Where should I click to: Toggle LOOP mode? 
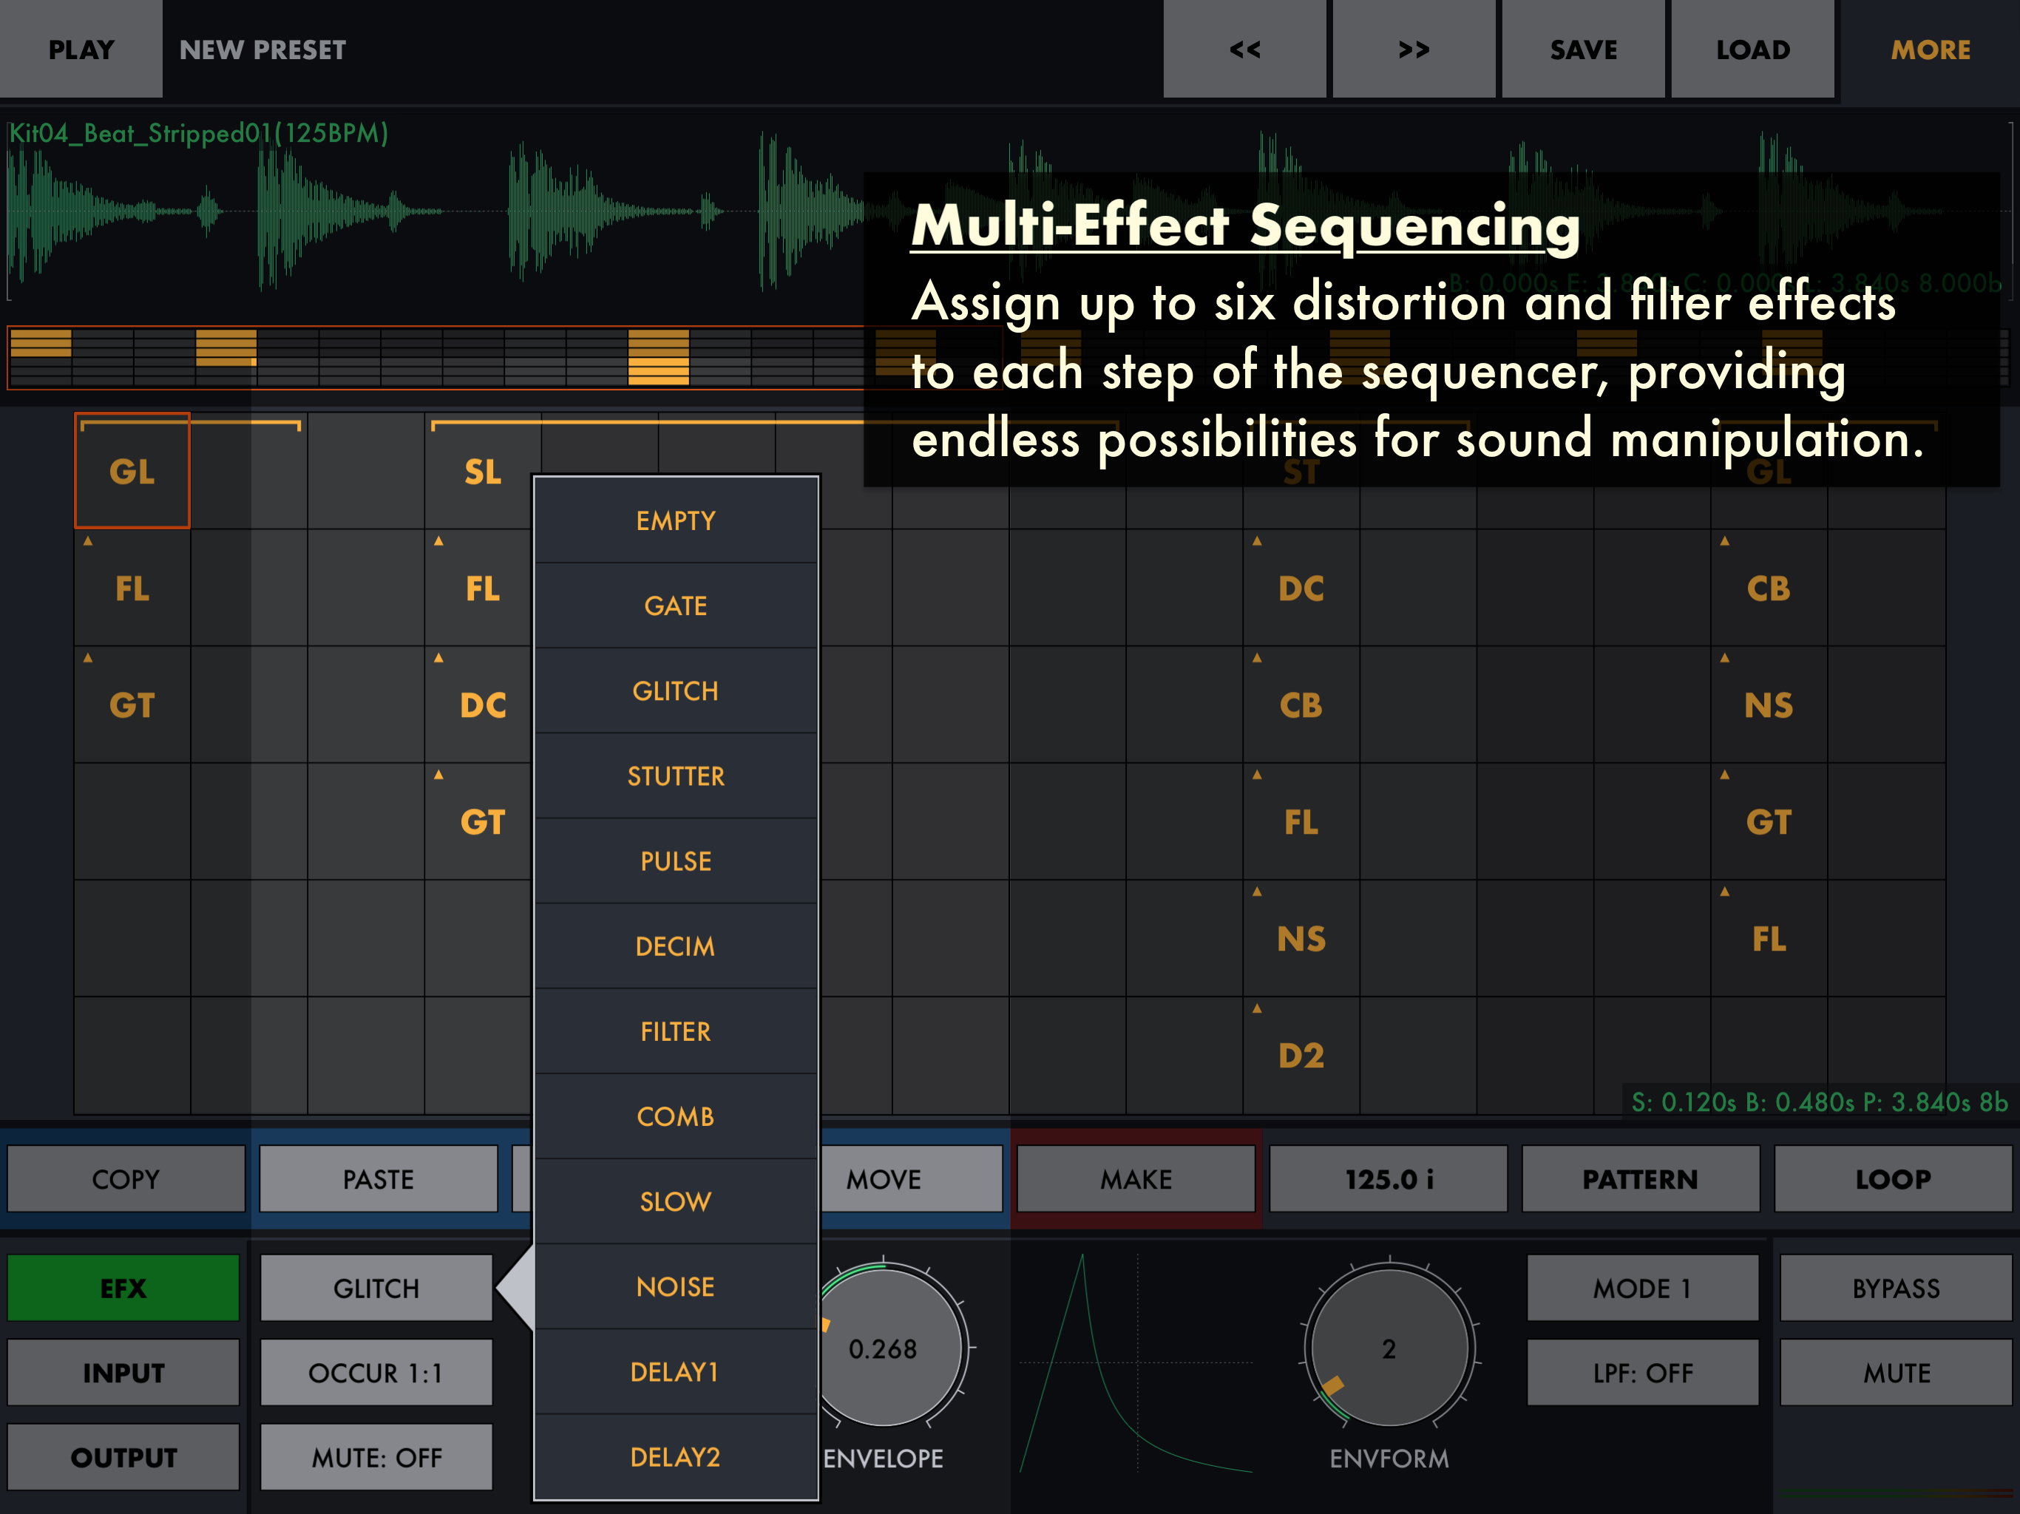click(x=1893, y=1179)
